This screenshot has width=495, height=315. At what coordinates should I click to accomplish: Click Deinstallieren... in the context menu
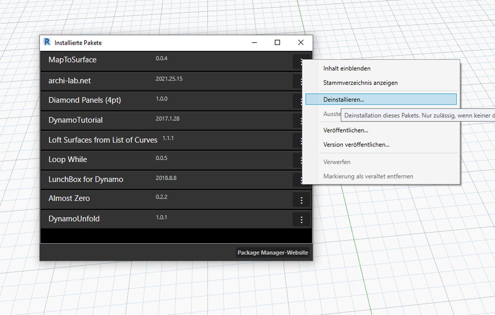pos(381,99)
